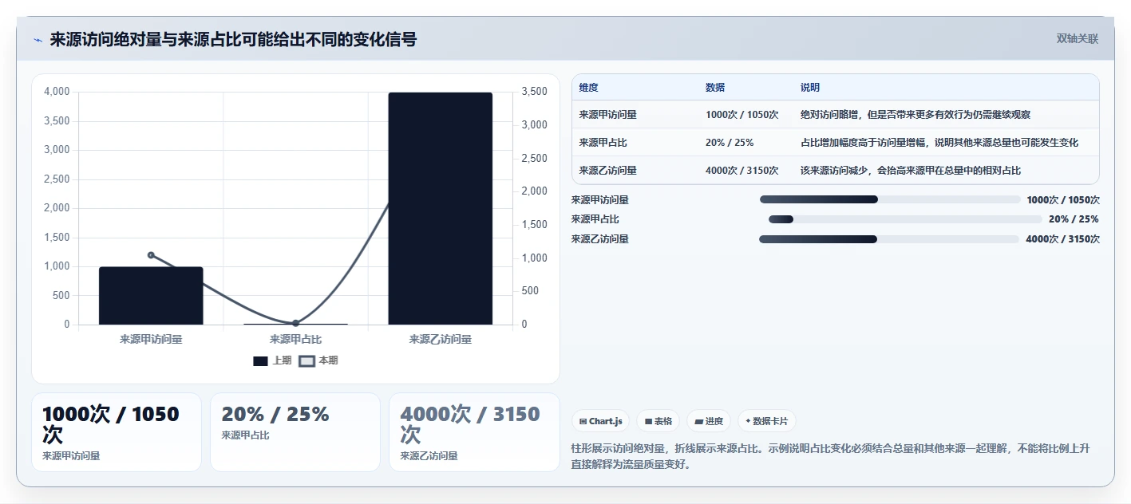The image size is (1131, 504).
Task: Click the 表格 chip
Action: (658, 421)
